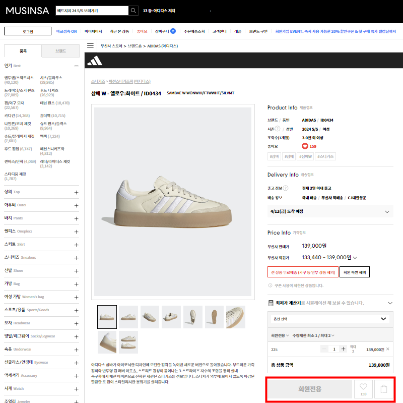Click the cart badge showing 2
This screenshot has height=403, width=403.
pyautogui.click(x=173, y=31)
